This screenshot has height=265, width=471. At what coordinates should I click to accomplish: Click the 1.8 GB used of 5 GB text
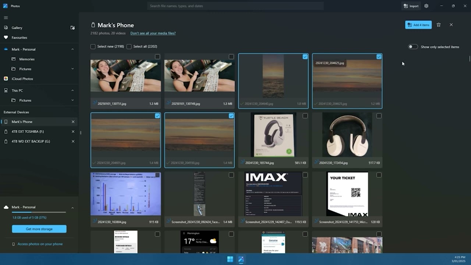coord(29,218)
